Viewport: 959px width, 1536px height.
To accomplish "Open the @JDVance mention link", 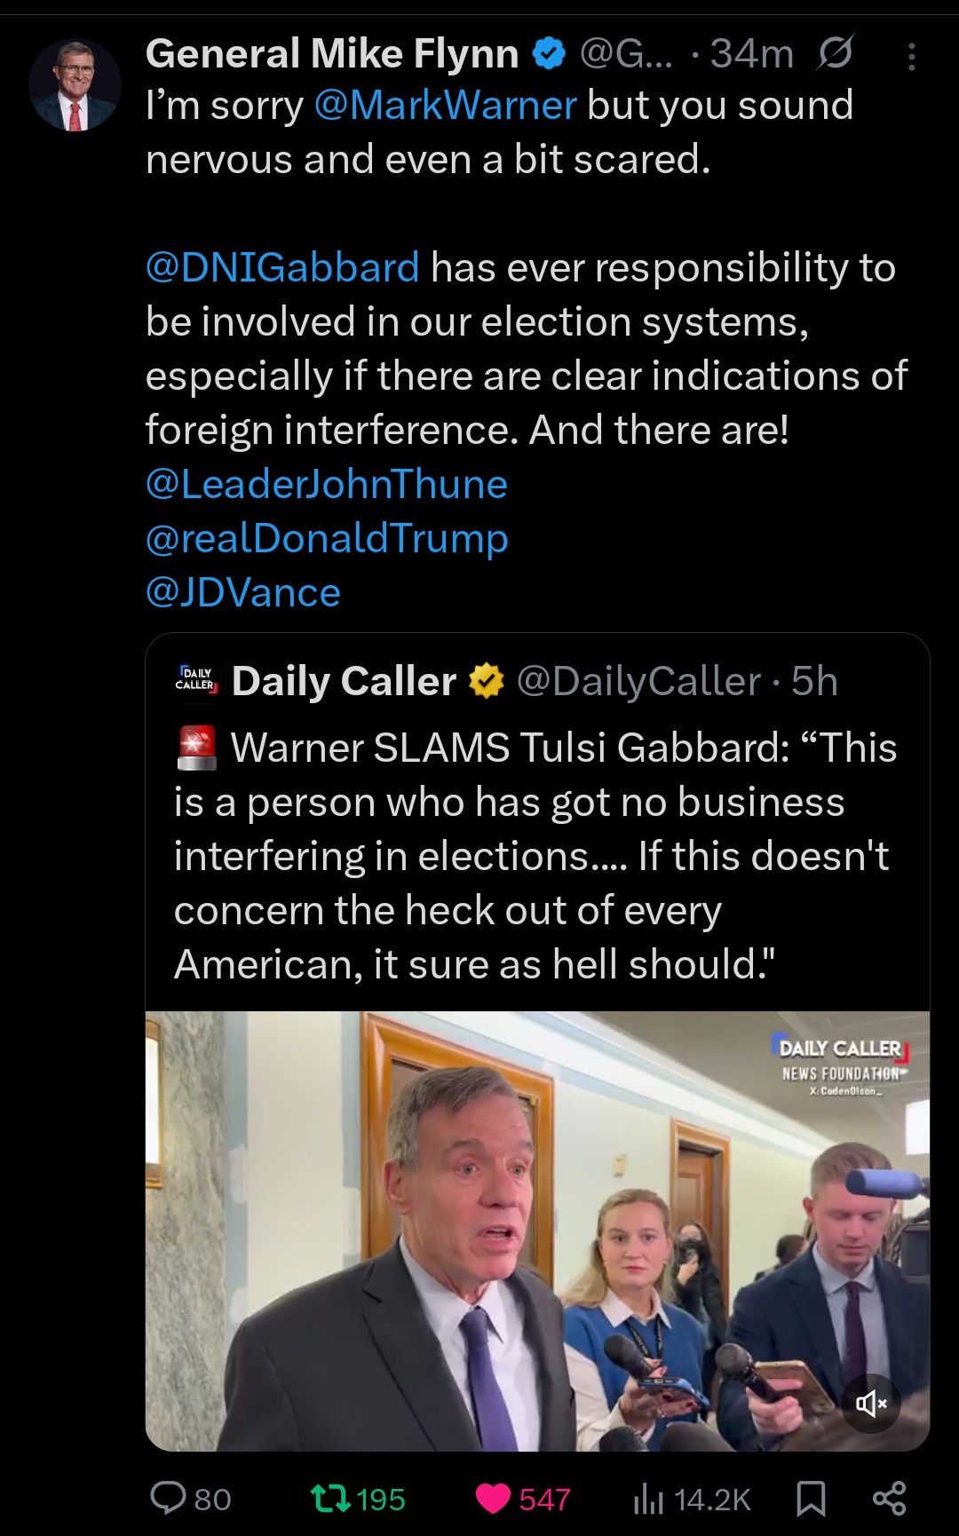I will point(243,593).
